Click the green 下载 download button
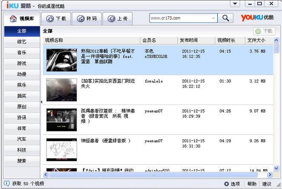 click(264, 31)
